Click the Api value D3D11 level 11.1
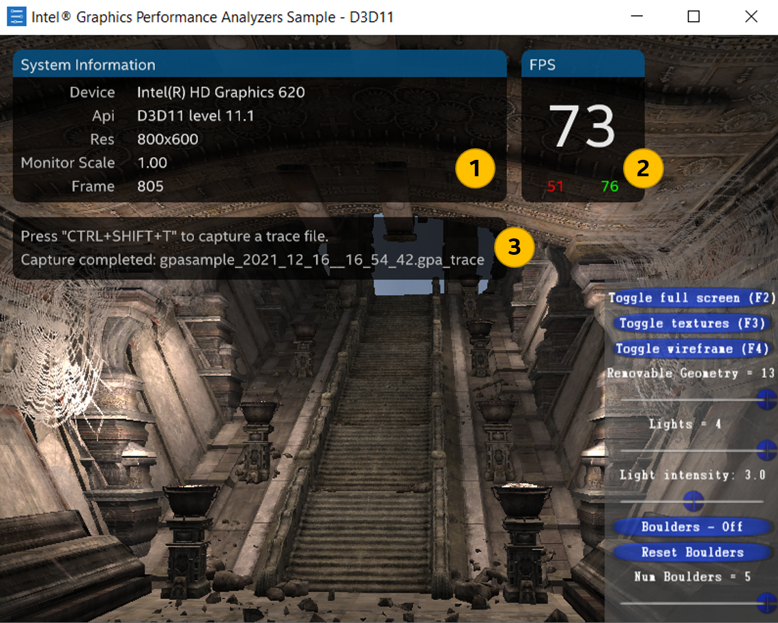This screenshot has width=778, height=623. coord(195,116)
